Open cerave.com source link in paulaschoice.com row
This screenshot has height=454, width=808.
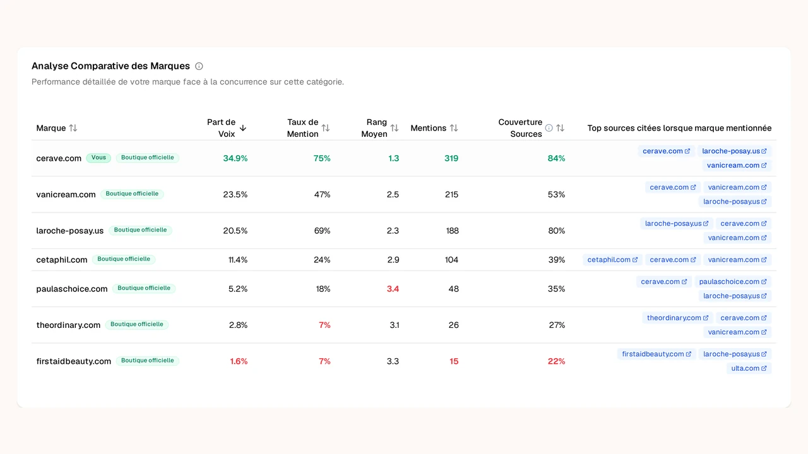pyautogui.click(x=664, y=282)
